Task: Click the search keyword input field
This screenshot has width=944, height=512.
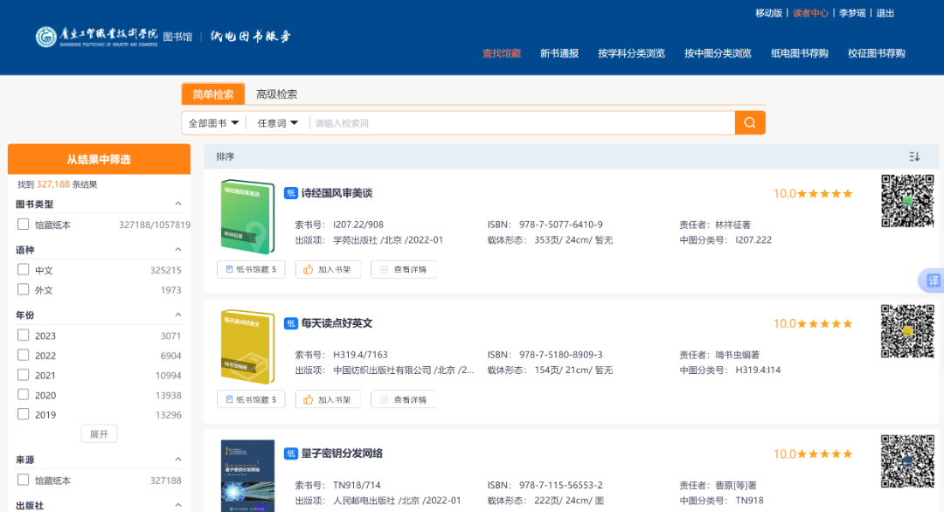Action: 521,122
